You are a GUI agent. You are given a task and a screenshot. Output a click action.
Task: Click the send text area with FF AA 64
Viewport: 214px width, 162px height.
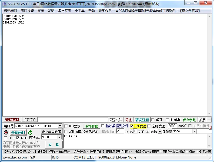[x=135, y=141]
